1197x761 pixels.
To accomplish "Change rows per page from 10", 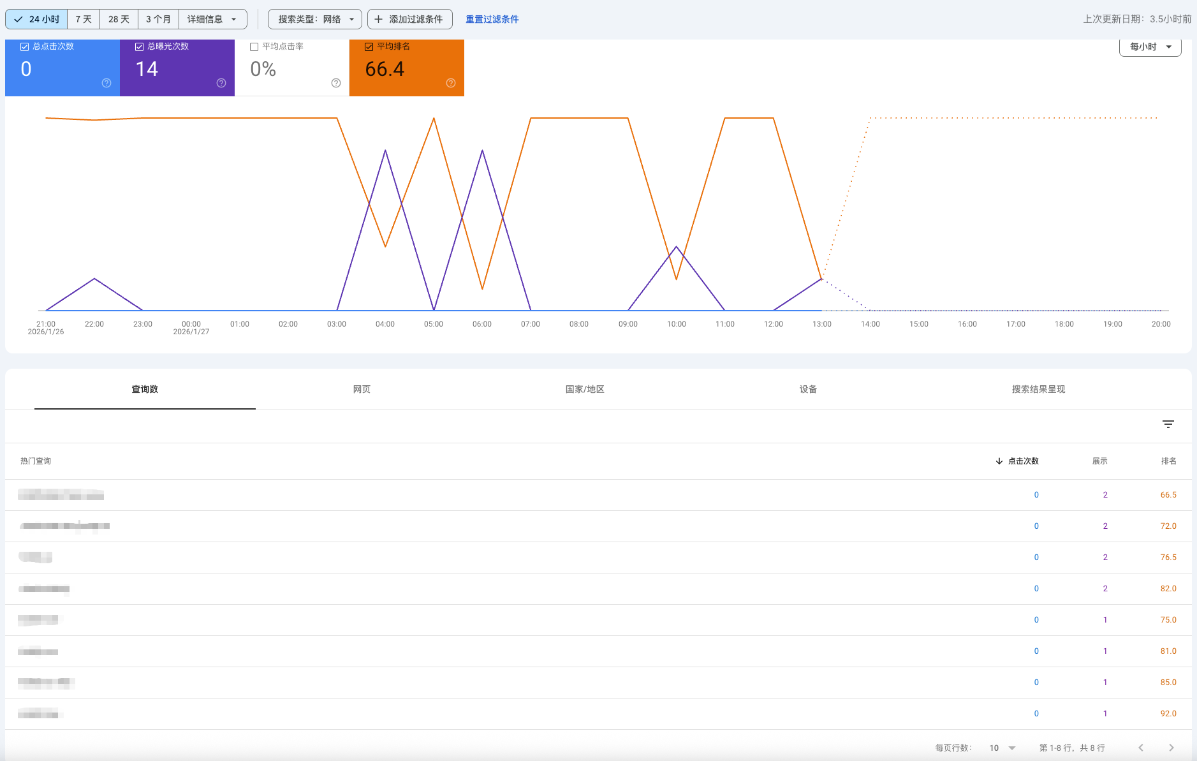I will tap(1002, 748).
